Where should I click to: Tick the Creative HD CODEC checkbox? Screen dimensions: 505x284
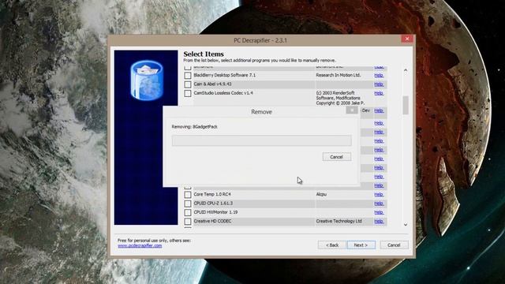click(x=188, y=222)
